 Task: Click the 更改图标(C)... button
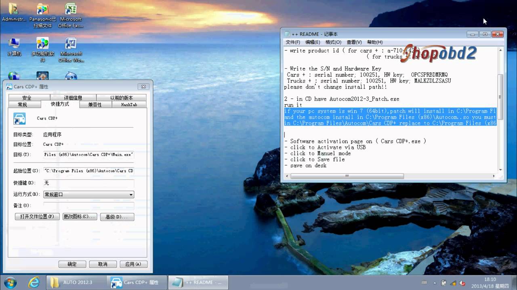pyautogui.click(x=80, y=217)
